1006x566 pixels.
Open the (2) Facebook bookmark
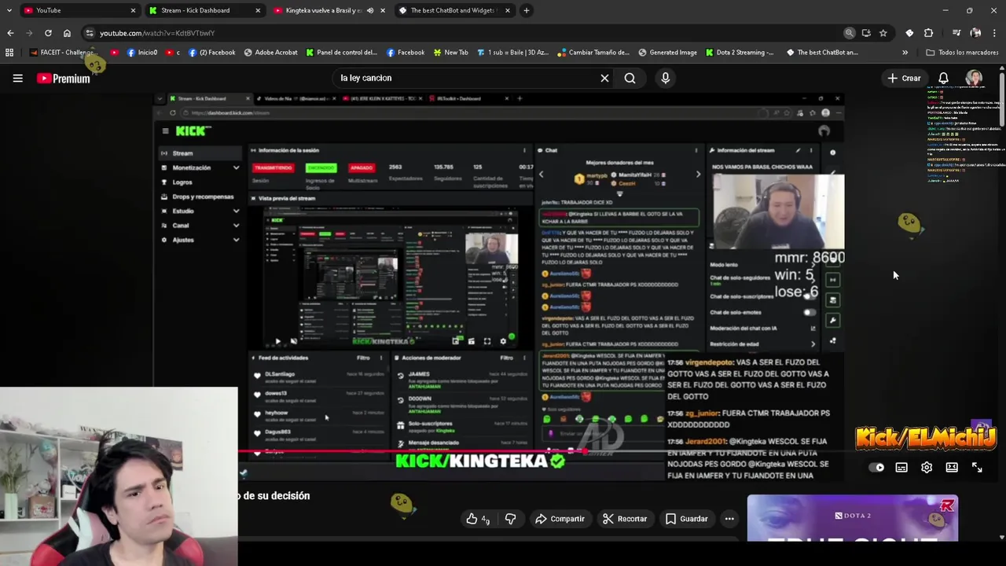coord(211,53)
